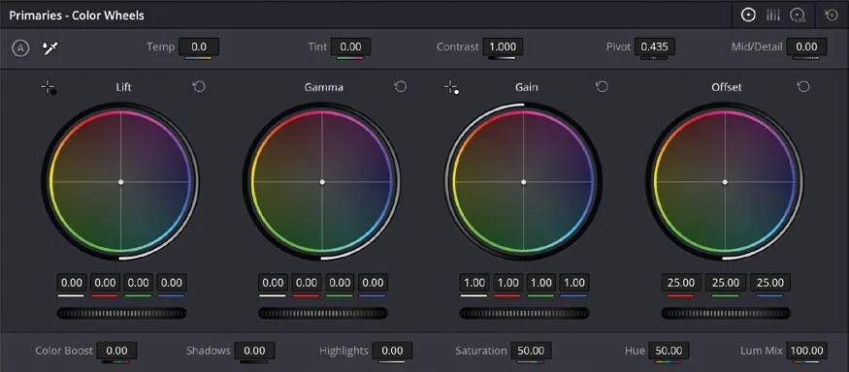
Task: Click the Temp value field
Action: [x=199, y=47]
